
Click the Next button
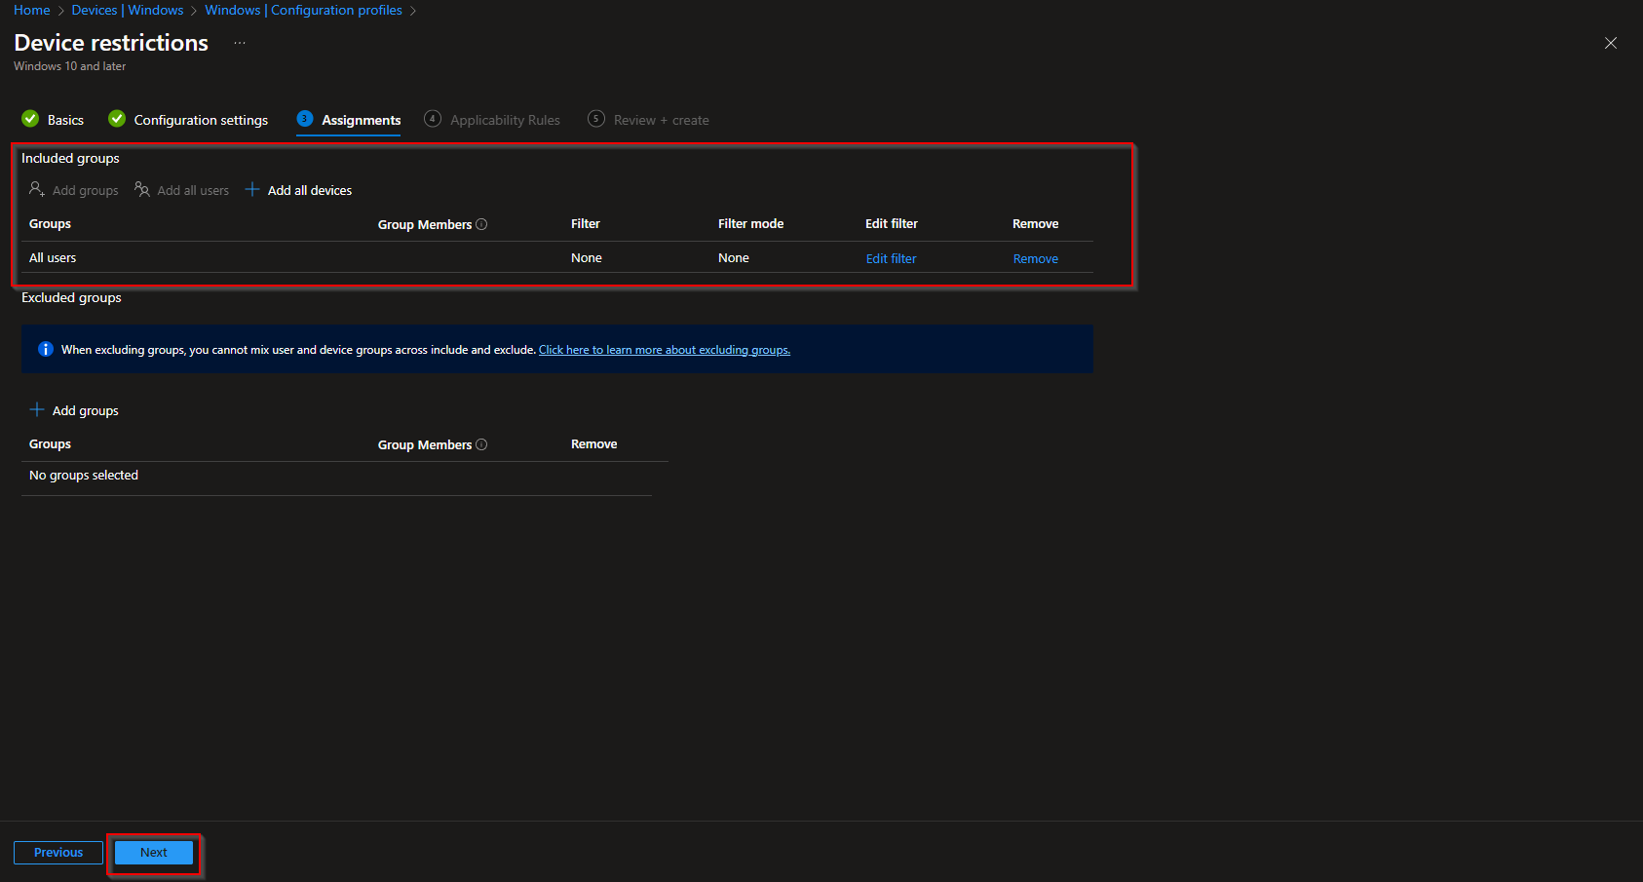(x=153, y=852)
